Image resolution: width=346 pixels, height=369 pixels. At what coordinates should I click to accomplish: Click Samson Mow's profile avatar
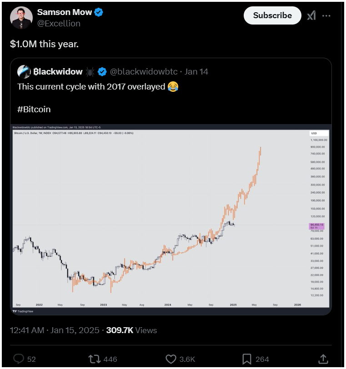tap(21, 18)
